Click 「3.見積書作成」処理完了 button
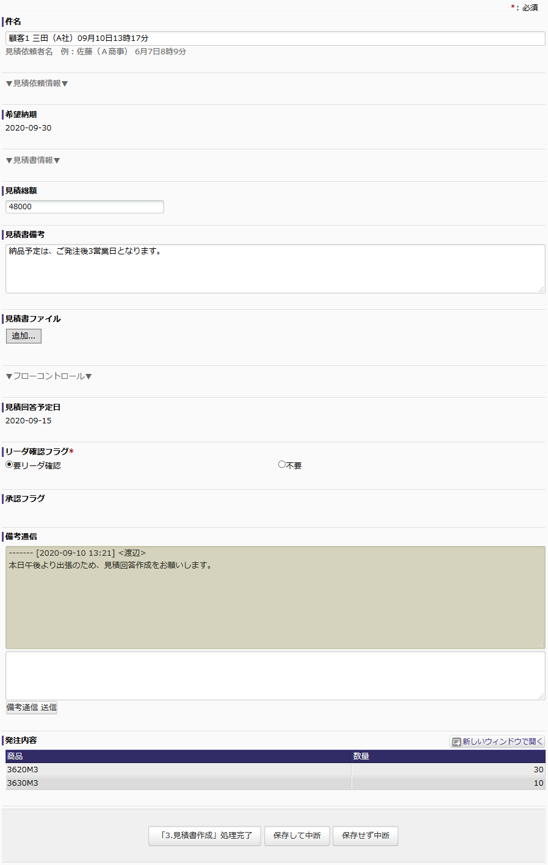Screen dimensions: 548x865 [204, 836]
